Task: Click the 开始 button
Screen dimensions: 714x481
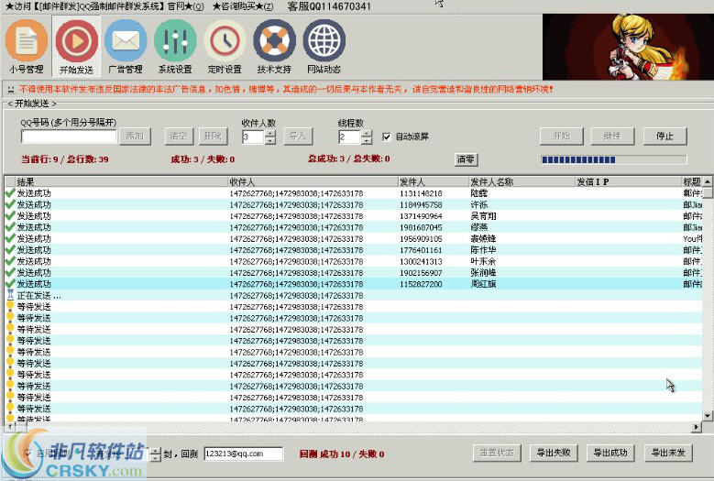Action: click(x=561, y=137)
